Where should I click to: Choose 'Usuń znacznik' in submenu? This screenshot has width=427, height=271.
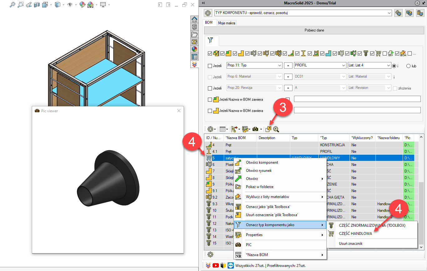click(372, 243)
